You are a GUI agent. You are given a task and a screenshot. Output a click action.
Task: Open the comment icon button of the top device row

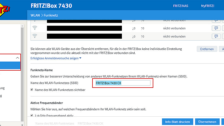[x=216, y=20]
